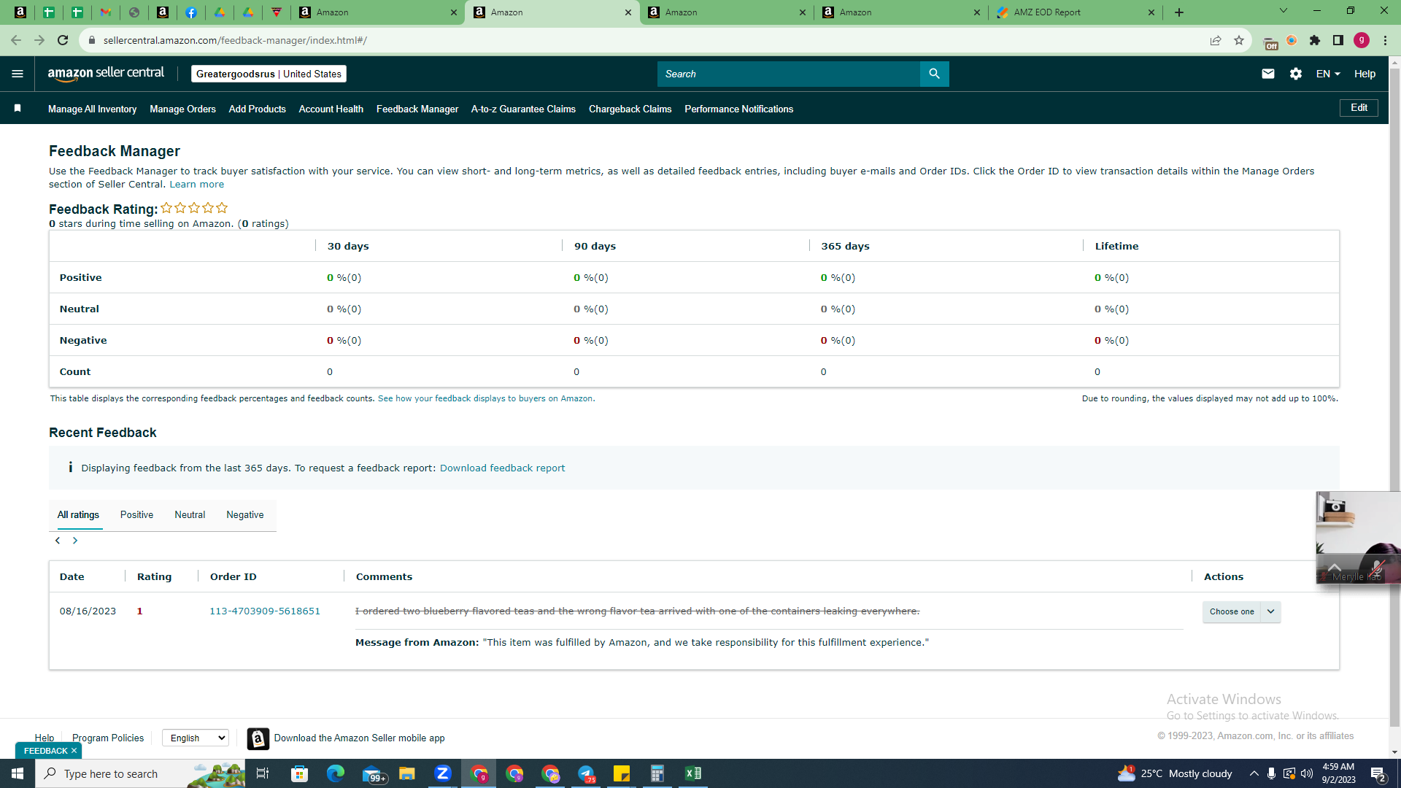Open the settings gear in Seller Central
Image resolution: width=1401 pixels, height=788 pixels.
[1296, 74]
